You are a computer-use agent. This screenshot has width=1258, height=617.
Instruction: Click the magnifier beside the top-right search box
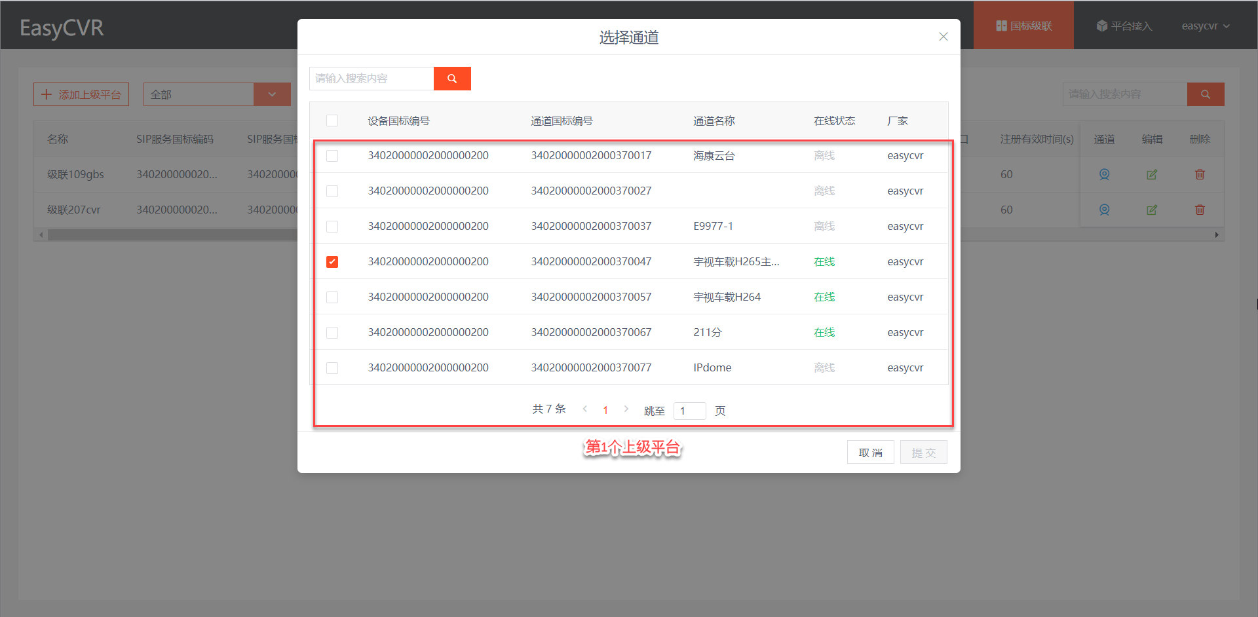pyautogui.click(x=1206, y=94)
